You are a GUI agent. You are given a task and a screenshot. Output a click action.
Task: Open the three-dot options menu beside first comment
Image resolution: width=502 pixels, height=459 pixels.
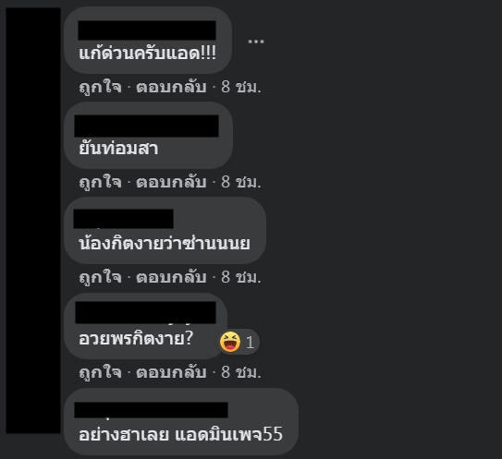[x=256, y=42]
